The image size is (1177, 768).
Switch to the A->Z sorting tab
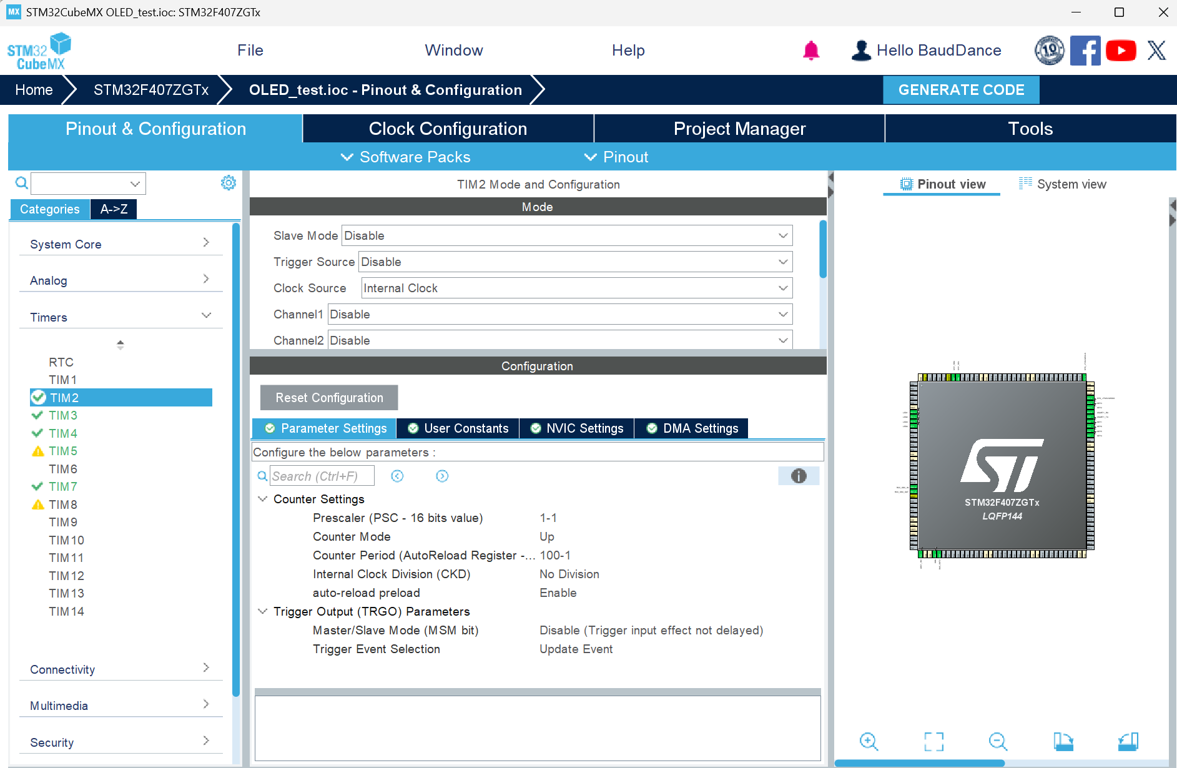114,209
